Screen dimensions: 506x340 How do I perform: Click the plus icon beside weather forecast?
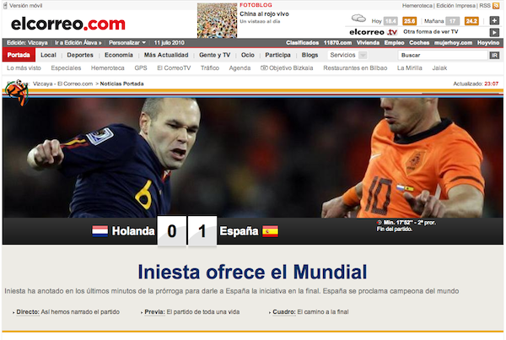pyautogui.click(x=494, y=20)
